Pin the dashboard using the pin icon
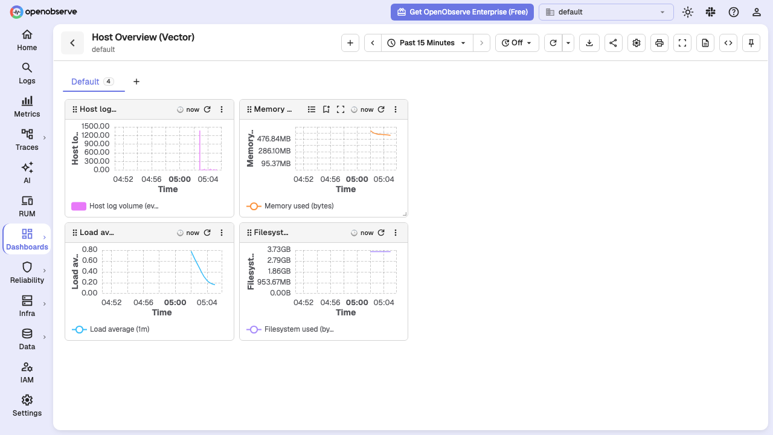The image size is (773, 435). pos(751,43)
